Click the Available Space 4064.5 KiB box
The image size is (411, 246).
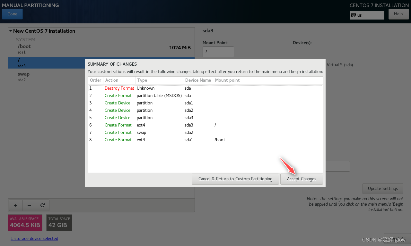point(25,223)
